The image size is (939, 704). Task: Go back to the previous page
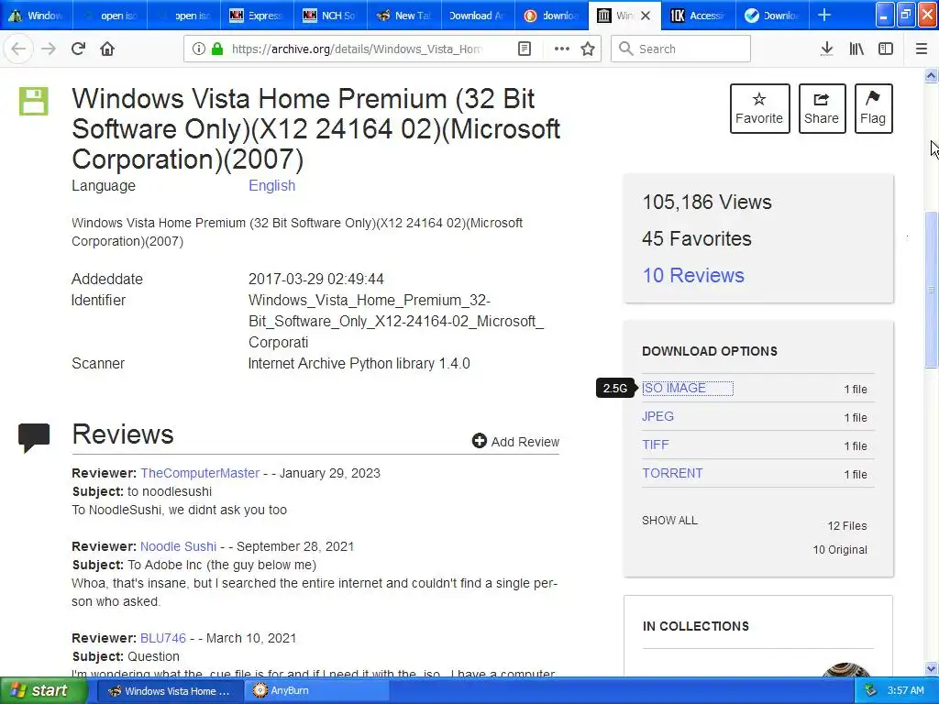coord(18,49)
